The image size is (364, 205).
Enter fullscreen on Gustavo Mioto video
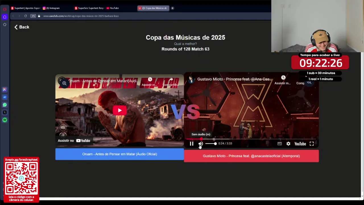point(312,144)
